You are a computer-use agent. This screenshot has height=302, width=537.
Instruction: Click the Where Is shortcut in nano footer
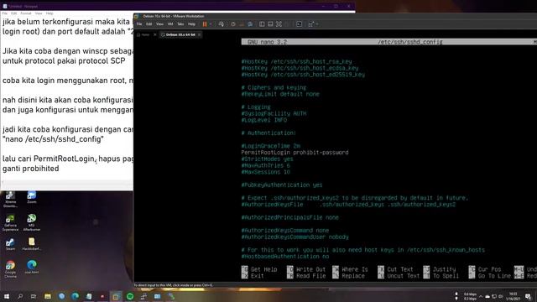coord(351,269)
